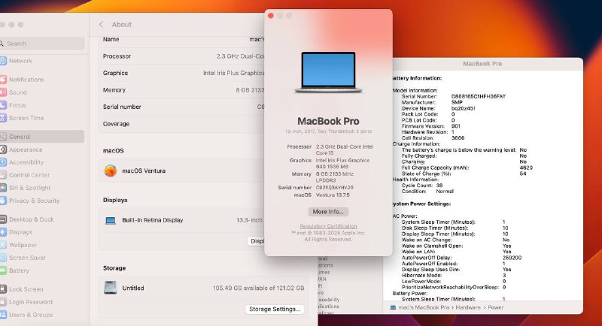Image resolution: width=602 pixels, height=326 pixels.
Task: Click the More Info... button
Action: (x=328, y=212)
